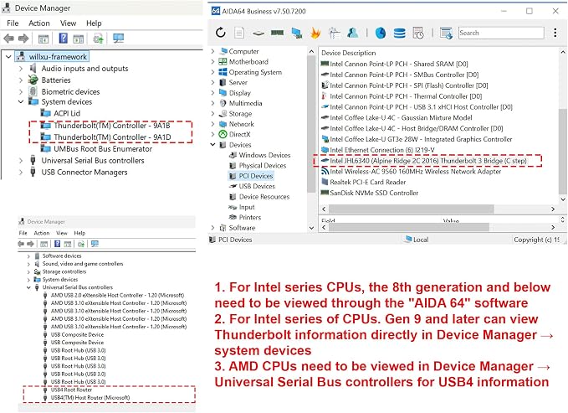Select Device Resources in AIDA64 tree
The height and width of the screenshot is (413, 568).
coord(264,197)
